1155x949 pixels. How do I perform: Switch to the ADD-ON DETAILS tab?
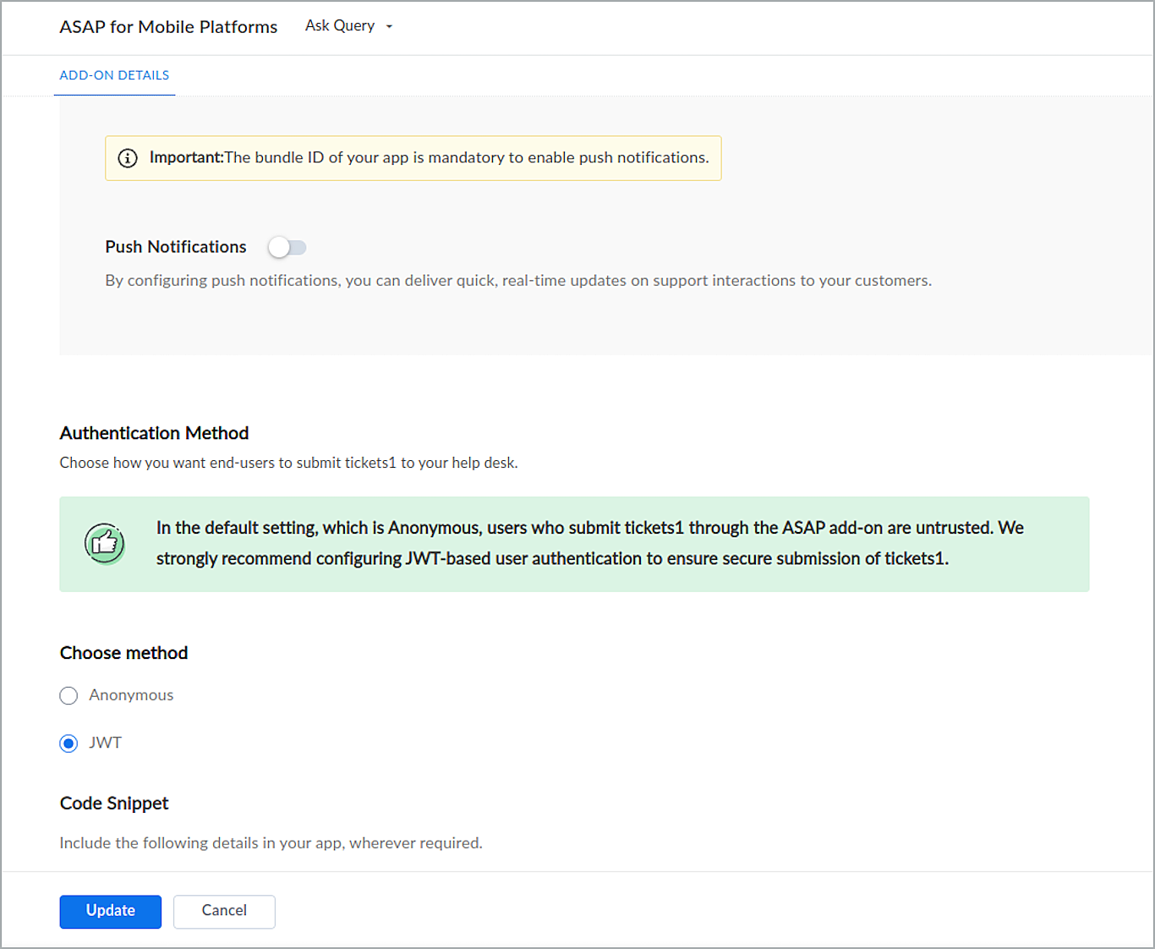[x=114, y=75]
